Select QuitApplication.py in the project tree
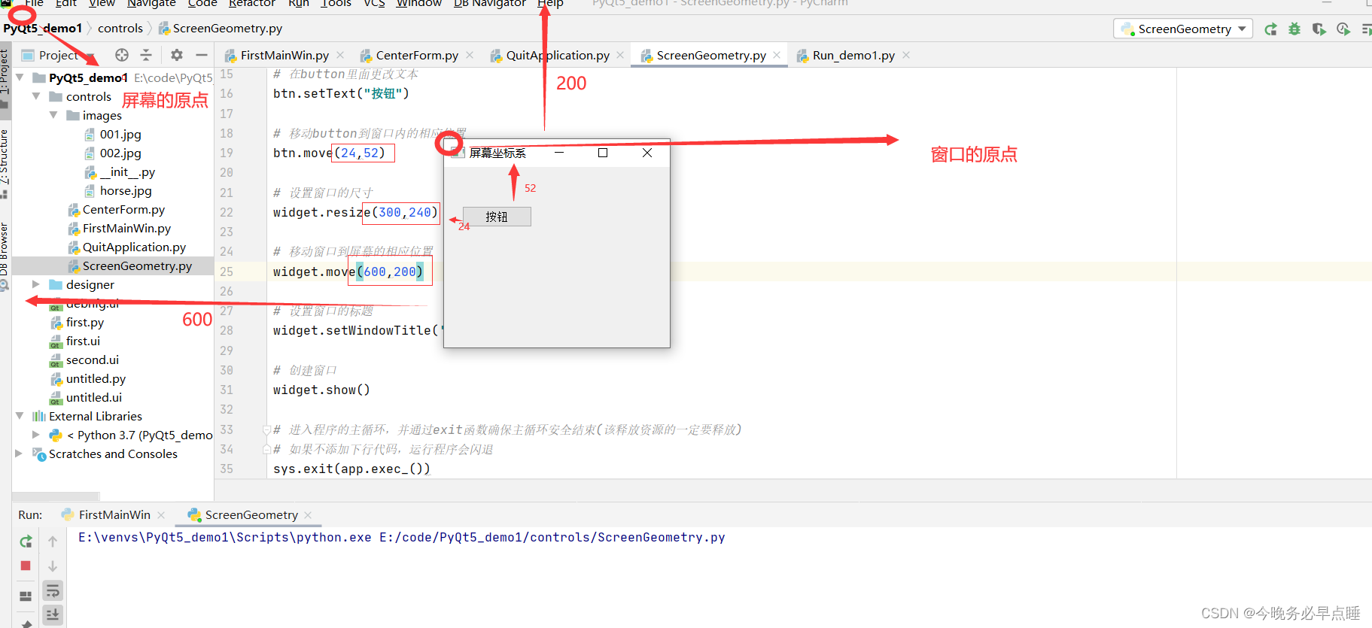Image resolution: width=1372 pixels, height=628 pixels. [134, 247]
